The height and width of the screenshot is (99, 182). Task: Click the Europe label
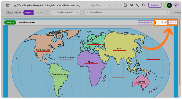click(95, 43)
